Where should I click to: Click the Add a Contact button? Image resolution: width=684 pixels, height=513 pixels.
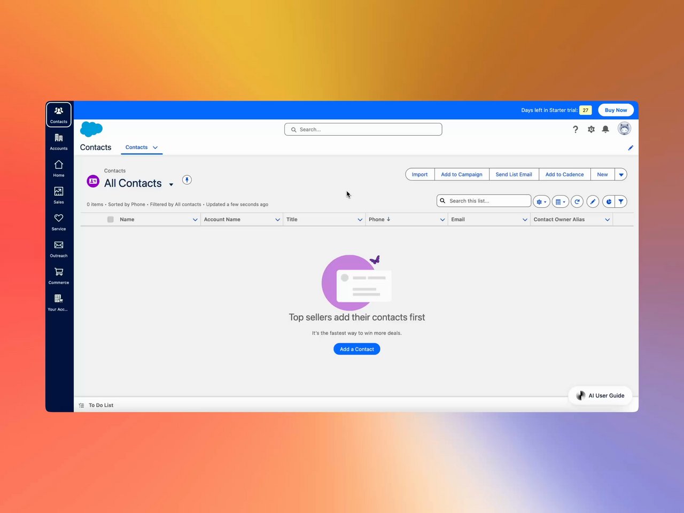tap(357, 349)
